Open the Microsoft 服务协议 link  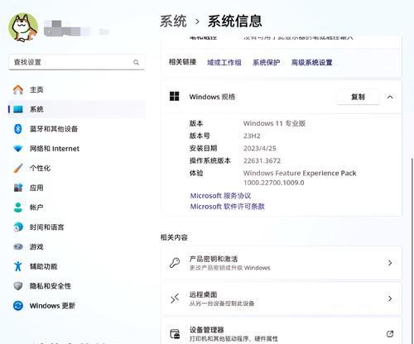point(220,196)
